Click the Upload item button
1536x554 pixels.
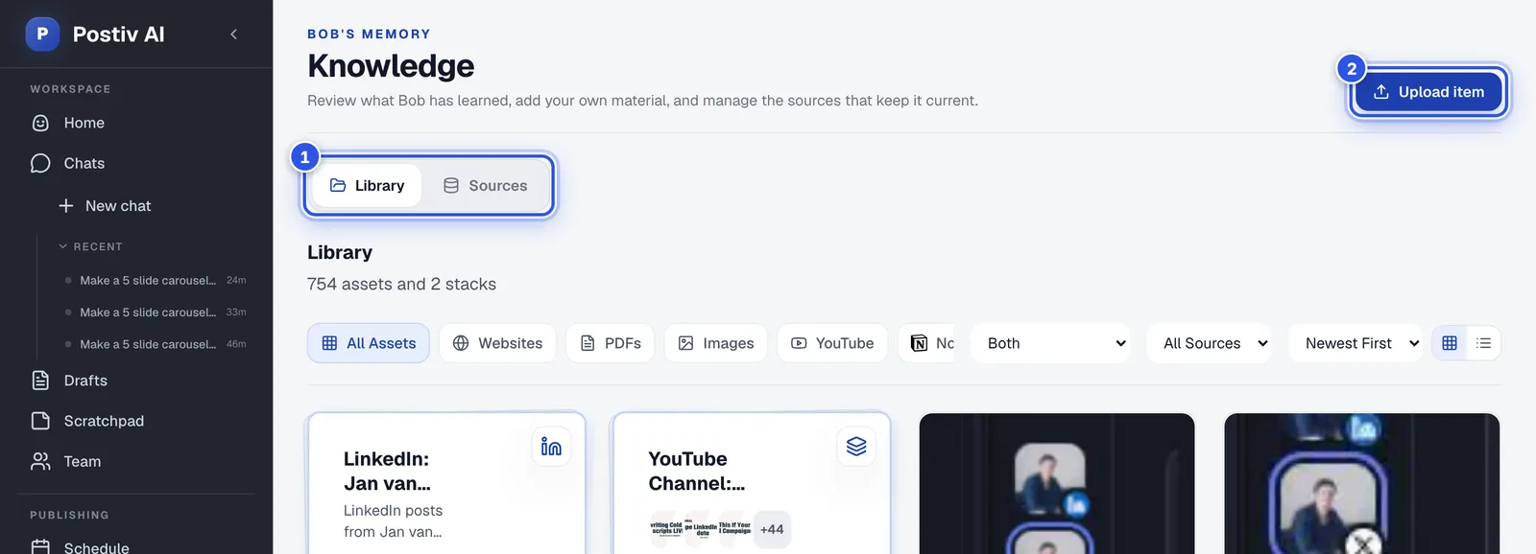(1428, 92)
